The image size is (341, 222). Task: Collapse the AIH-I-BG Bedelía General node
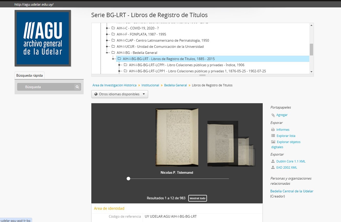pos(107,53)
